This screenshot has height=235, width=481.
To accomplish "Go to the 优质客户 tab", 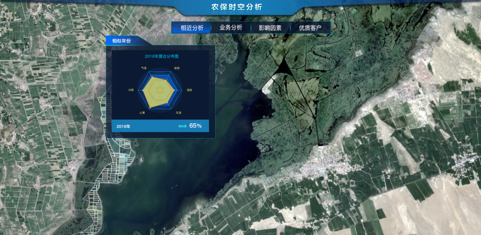I will [310, 28].
